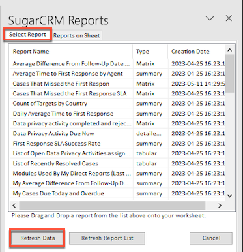243x252 pixels.
Task: Click the horizontal scrollbar thumb
Action: (112, 206)
